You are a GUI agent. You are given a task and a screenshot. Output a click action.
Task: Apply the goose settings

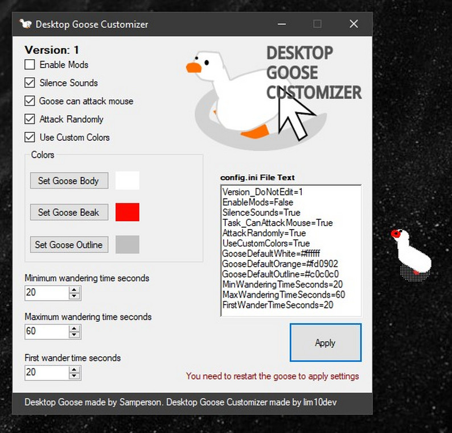tap(326, 343)
